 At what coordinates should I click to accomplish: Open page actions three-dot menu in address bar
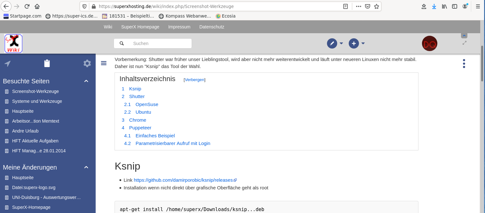359,6
